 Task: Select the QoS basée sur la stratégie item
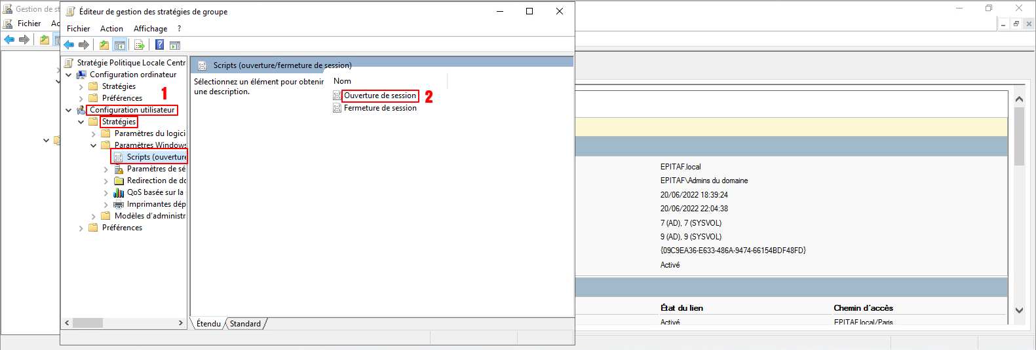point(155,192)
